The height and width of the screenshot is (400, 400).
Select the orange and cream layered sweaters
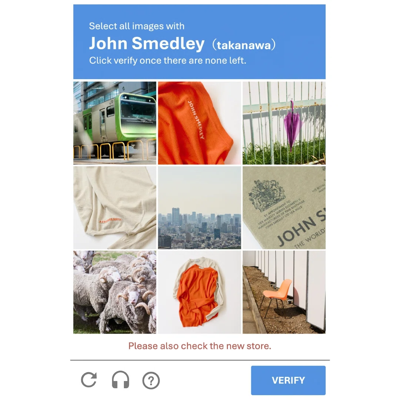(200, 292)
